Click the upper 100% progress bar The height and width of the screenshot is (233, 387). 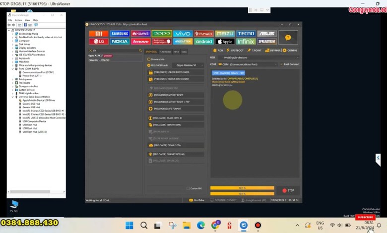242,188
